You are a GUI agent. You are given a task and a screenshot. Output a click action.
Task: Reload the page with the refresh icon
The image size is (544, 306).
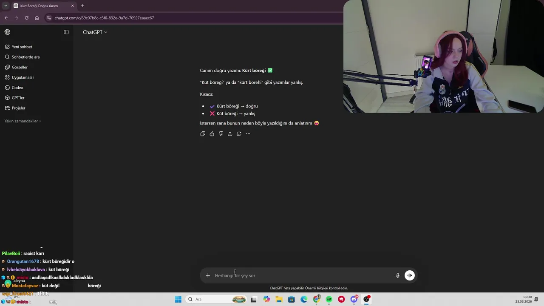(x=26, y=18)
